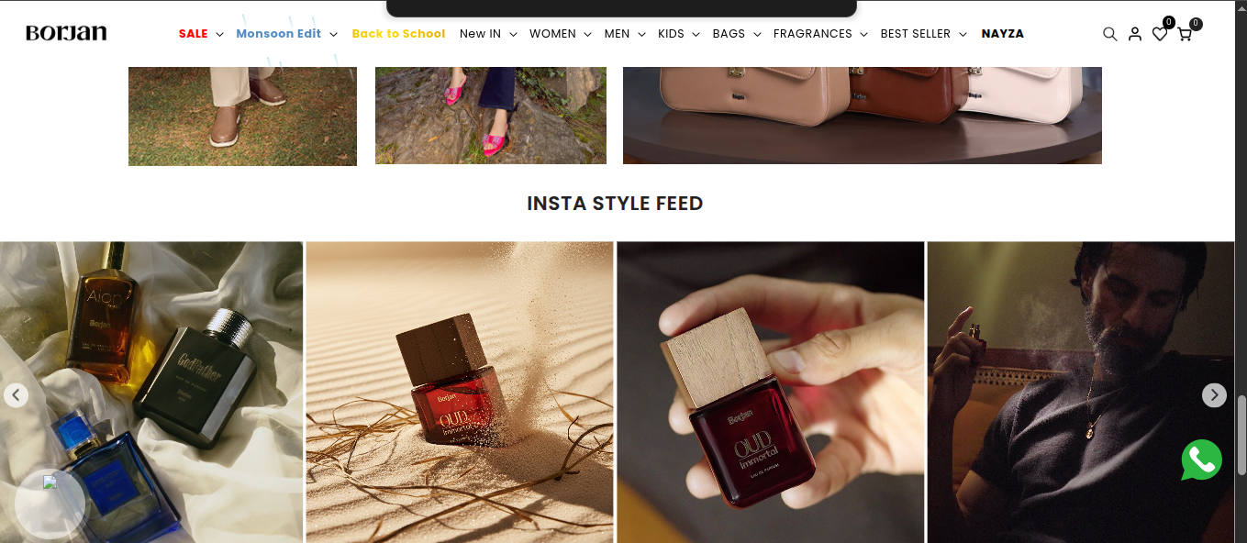Expand the BEST SELLER dropdown

click(923, 34)
